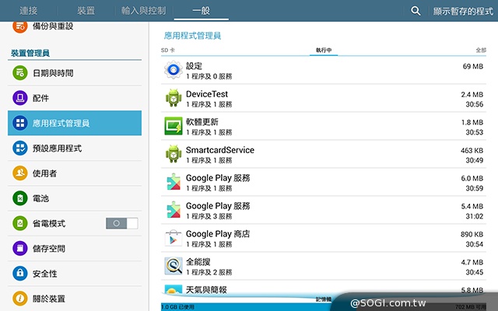This screenshot has height=311, width=498.
Task: Open 電池 settings
Action: 75,198
